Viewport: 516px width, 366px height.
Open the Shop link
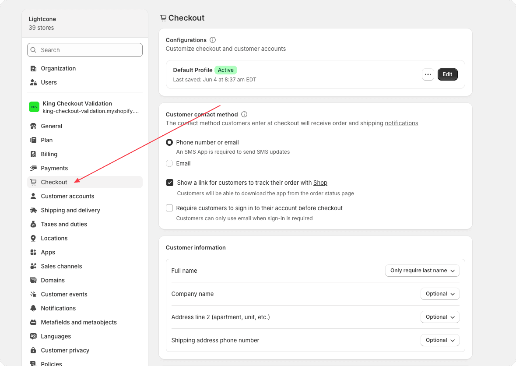click(320, 183)
